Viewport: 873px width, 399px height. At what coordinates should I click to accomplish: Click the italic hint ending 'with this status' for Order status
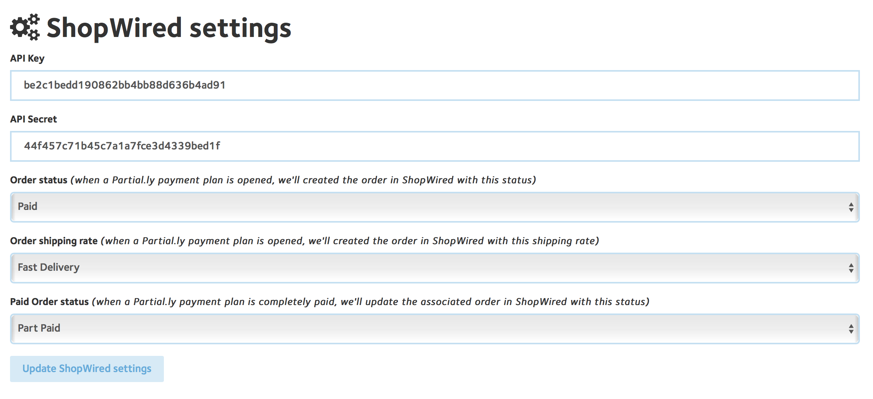(303, 180)
